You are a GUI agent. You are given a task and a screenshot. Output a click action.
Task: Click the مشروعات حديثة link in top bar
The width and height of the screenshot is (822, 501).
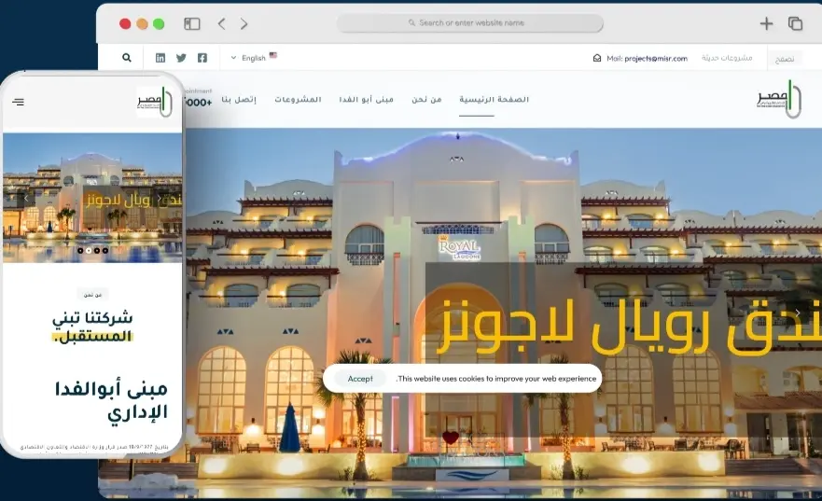pyautogui.click(x=727, y=58)
